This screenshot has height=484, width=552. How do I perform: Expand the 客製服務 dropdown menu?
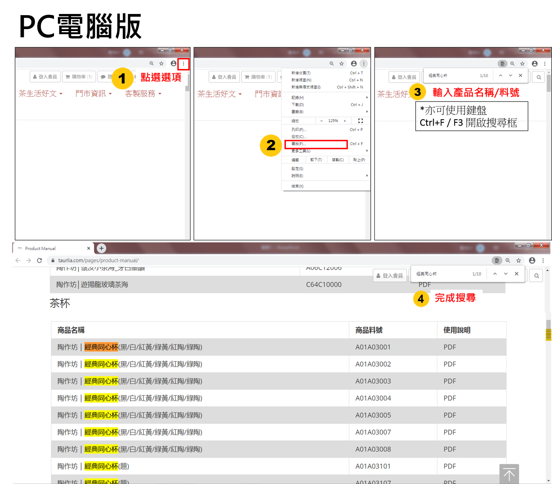pos(143,94)
